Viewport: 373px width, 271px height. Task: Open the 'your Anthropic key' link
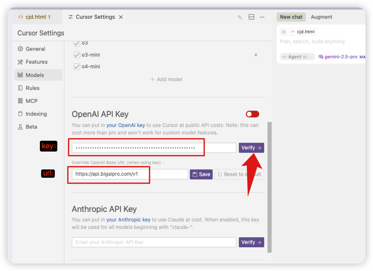128,219
